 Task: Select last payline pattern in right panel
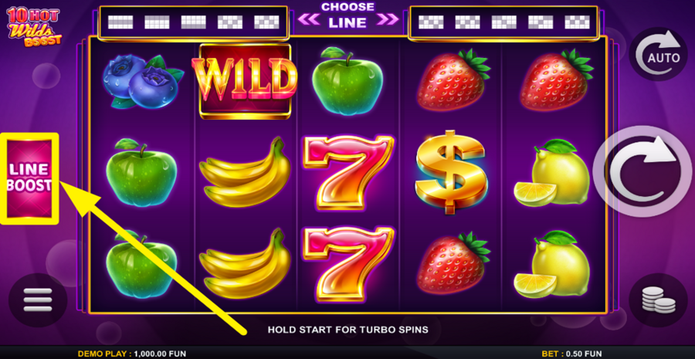coord(577,22)
